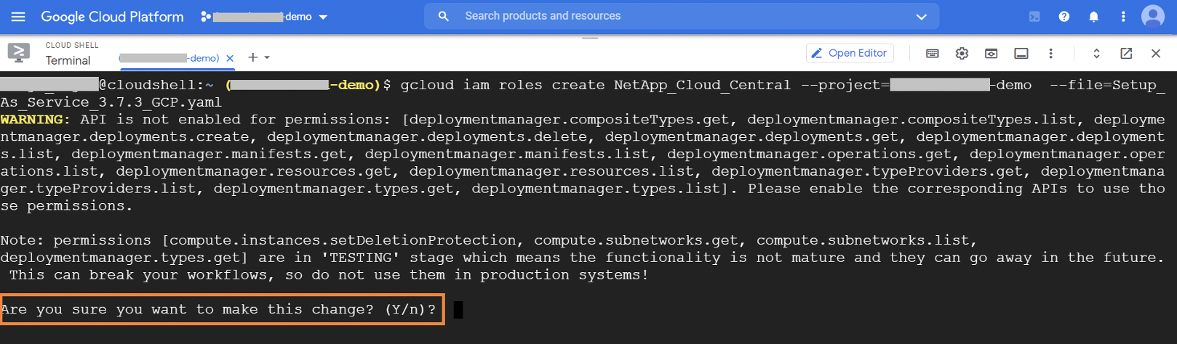This screenshot has width=1177, height=344.
Task: Open Cloud Shell in new window
Action: (1126, 54)
